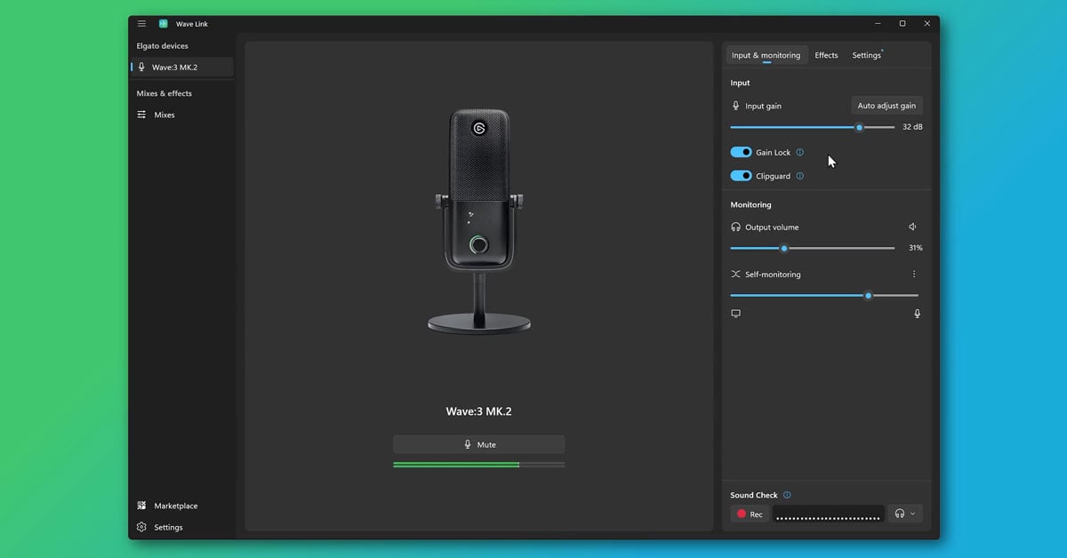Open the Sound Check headphone output dropdown
The image size is (1067, 558).
(904, 514)
